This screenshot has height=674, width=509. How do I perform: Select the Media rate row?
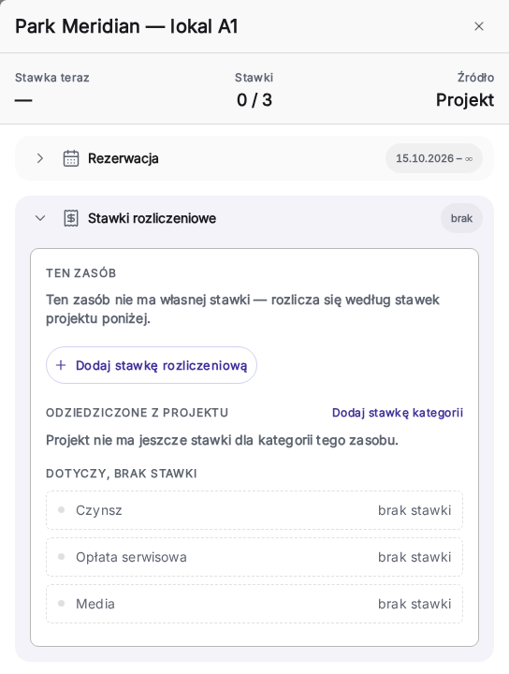(254, 604)
